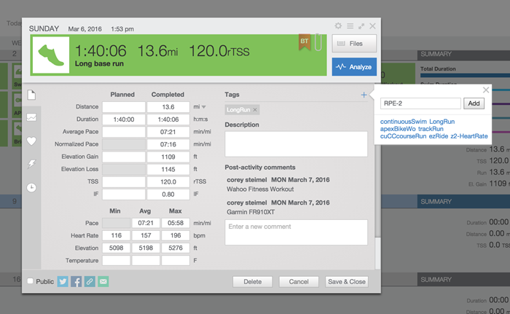The image size is (510, 314).
Task: Click the Min Heart Rate 116 field
Action: coord(116,235)
